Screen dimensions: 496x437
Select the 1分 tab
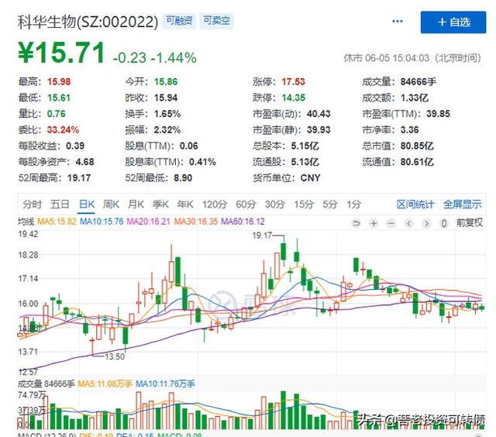coord(353,205)
